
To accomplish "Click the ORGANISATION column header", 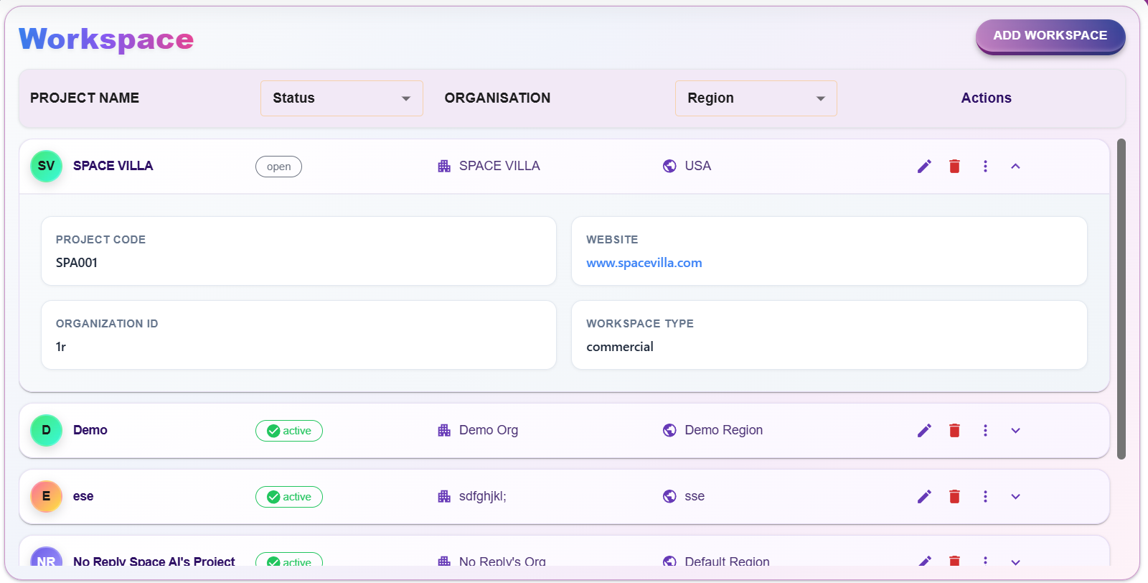I will tap(497, 98).
